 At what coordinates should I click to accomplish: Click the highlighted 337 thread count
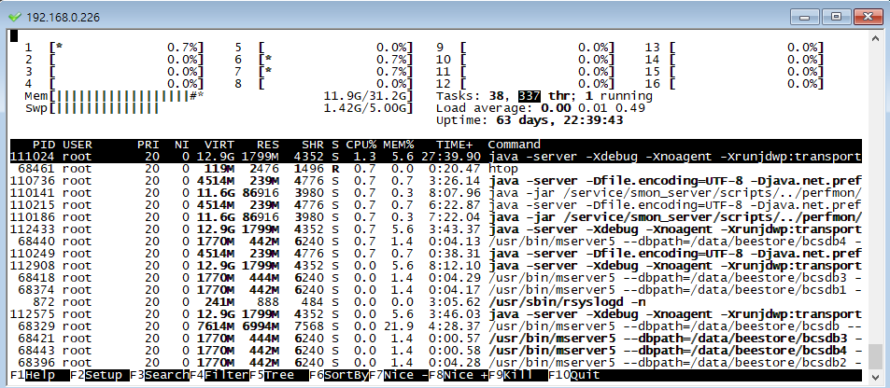tap(529, 96)
